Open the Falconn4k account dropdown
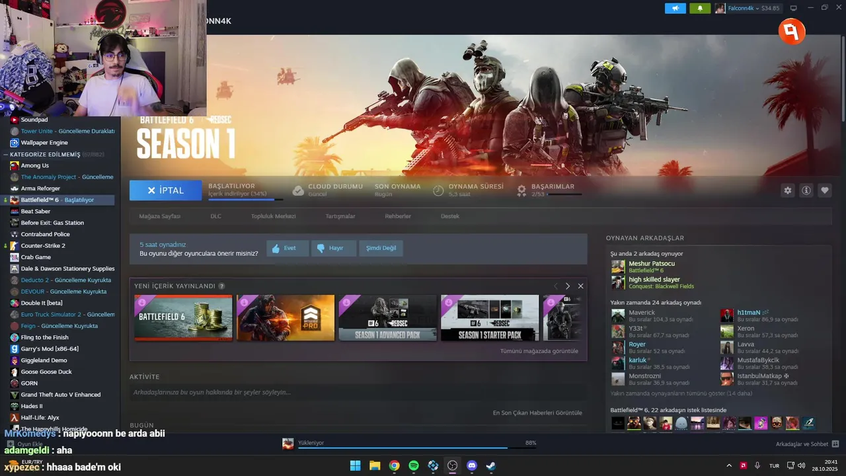Viewport: 846px width, 476px height. point(748,8)
